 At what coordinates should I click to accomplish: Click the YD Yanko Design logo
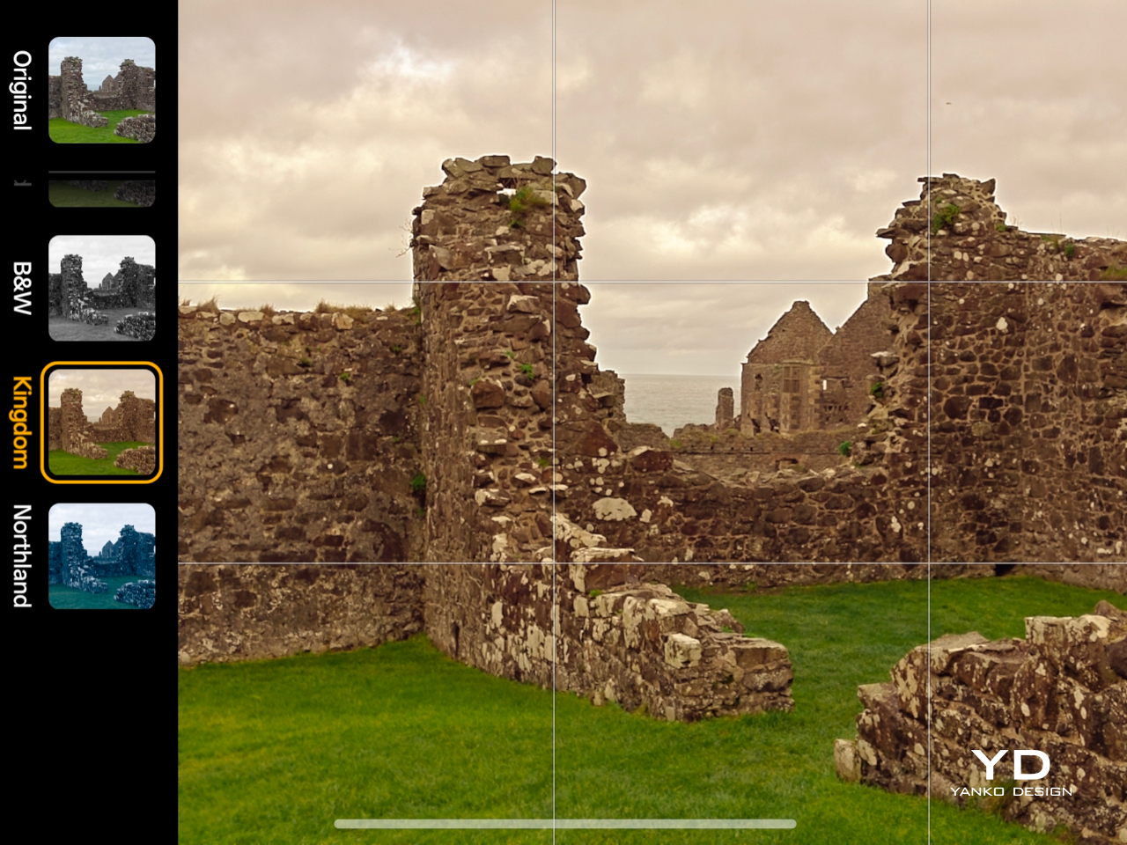(x=1011, y=765)
